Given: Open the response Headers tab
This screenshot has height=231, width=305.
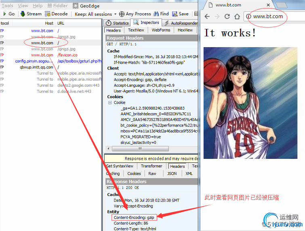Looking at the screenshot, I should point(177,166).
